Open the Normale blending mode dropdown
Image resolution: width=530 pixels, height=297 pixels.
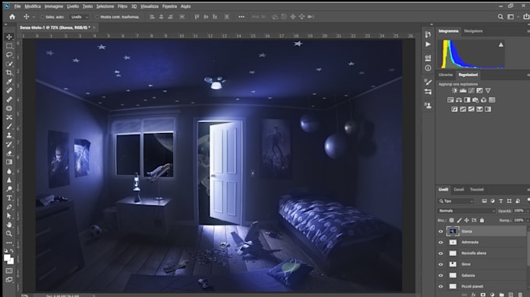[466, 211]
